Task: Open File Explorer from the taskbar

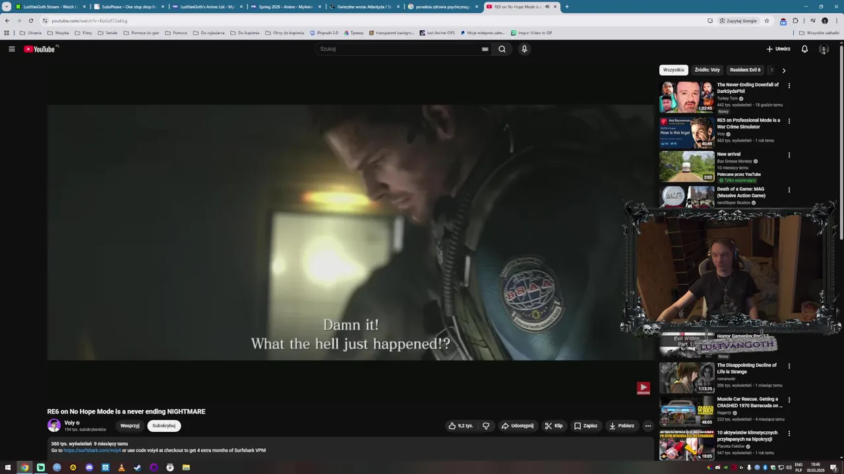Action: click(x=186, y=467)
